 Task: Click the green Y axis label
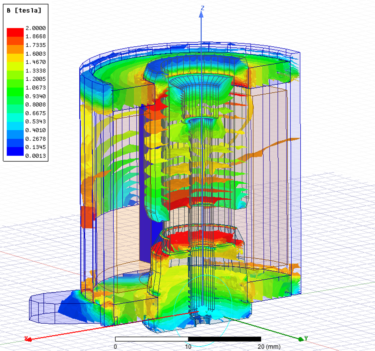[x=306, y=338]
